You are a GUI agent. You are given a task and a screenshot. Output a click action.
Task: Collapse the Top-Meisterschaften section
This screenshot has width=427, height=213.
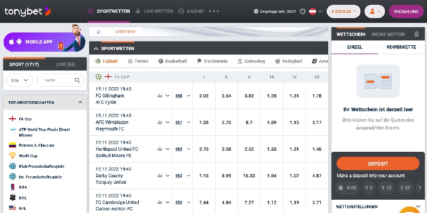coord(80,102)
